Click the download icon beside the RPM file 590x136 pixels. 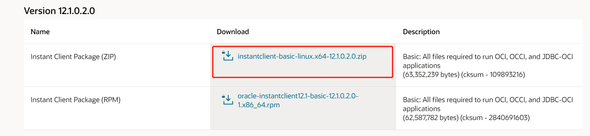tap(228, 100)
